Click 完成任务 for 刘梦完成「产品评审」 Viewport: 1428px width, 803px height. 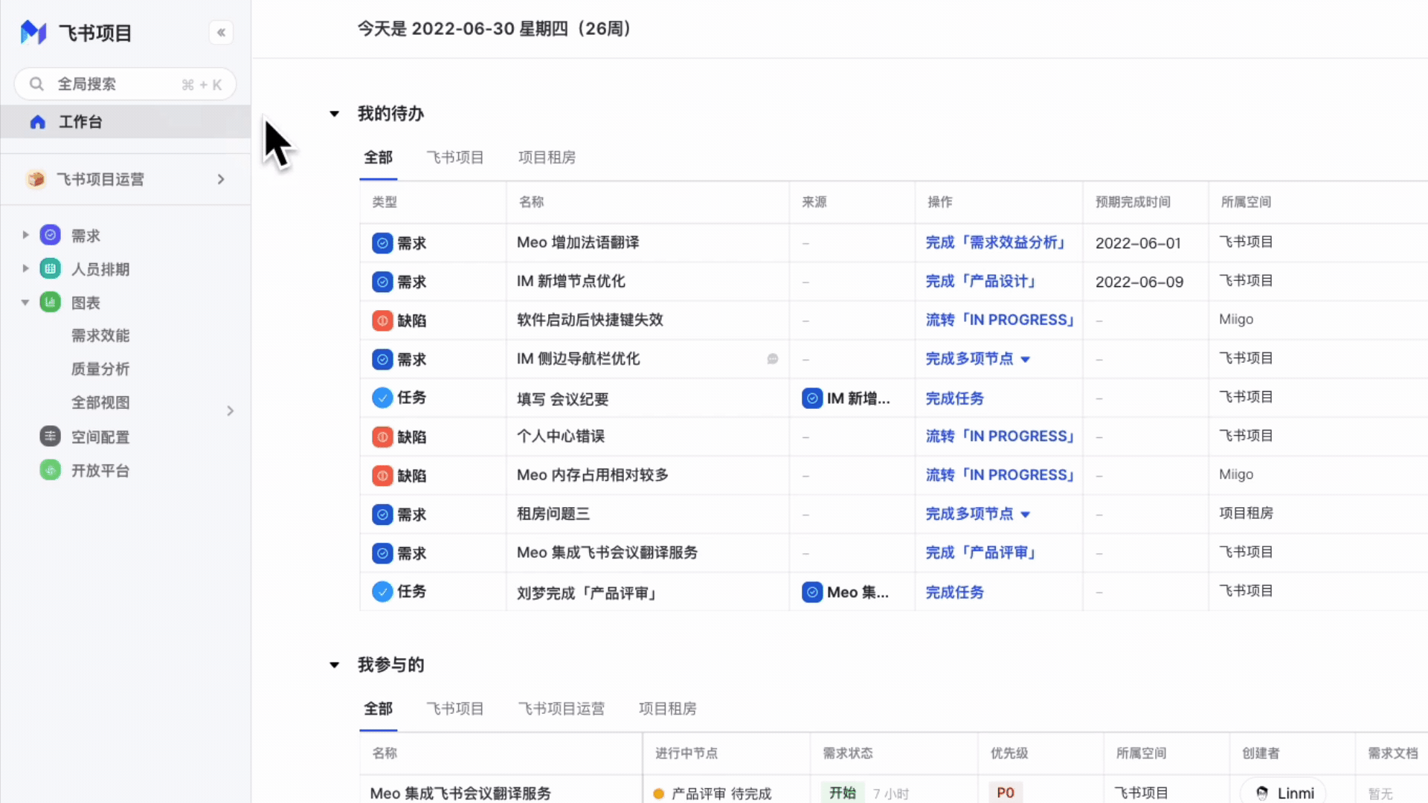pos(954,593)
